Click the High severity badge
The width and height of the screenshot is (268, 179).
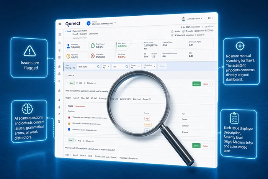[x=147, y=118]
